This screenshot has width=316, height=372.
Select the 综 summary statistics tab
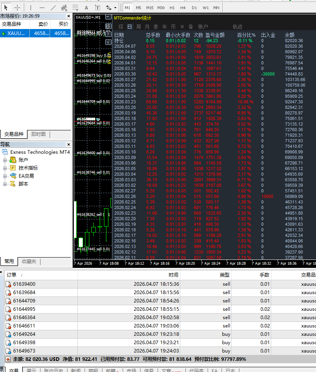(121, 27)
